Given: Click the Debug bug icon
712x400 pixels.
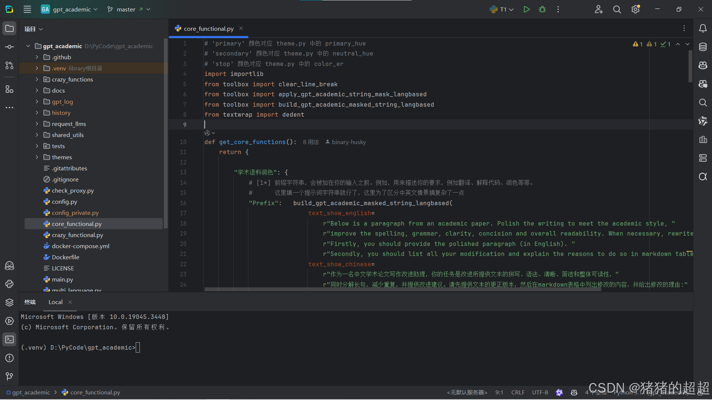Looking at the screenshot, I should [x=542, y=10].
